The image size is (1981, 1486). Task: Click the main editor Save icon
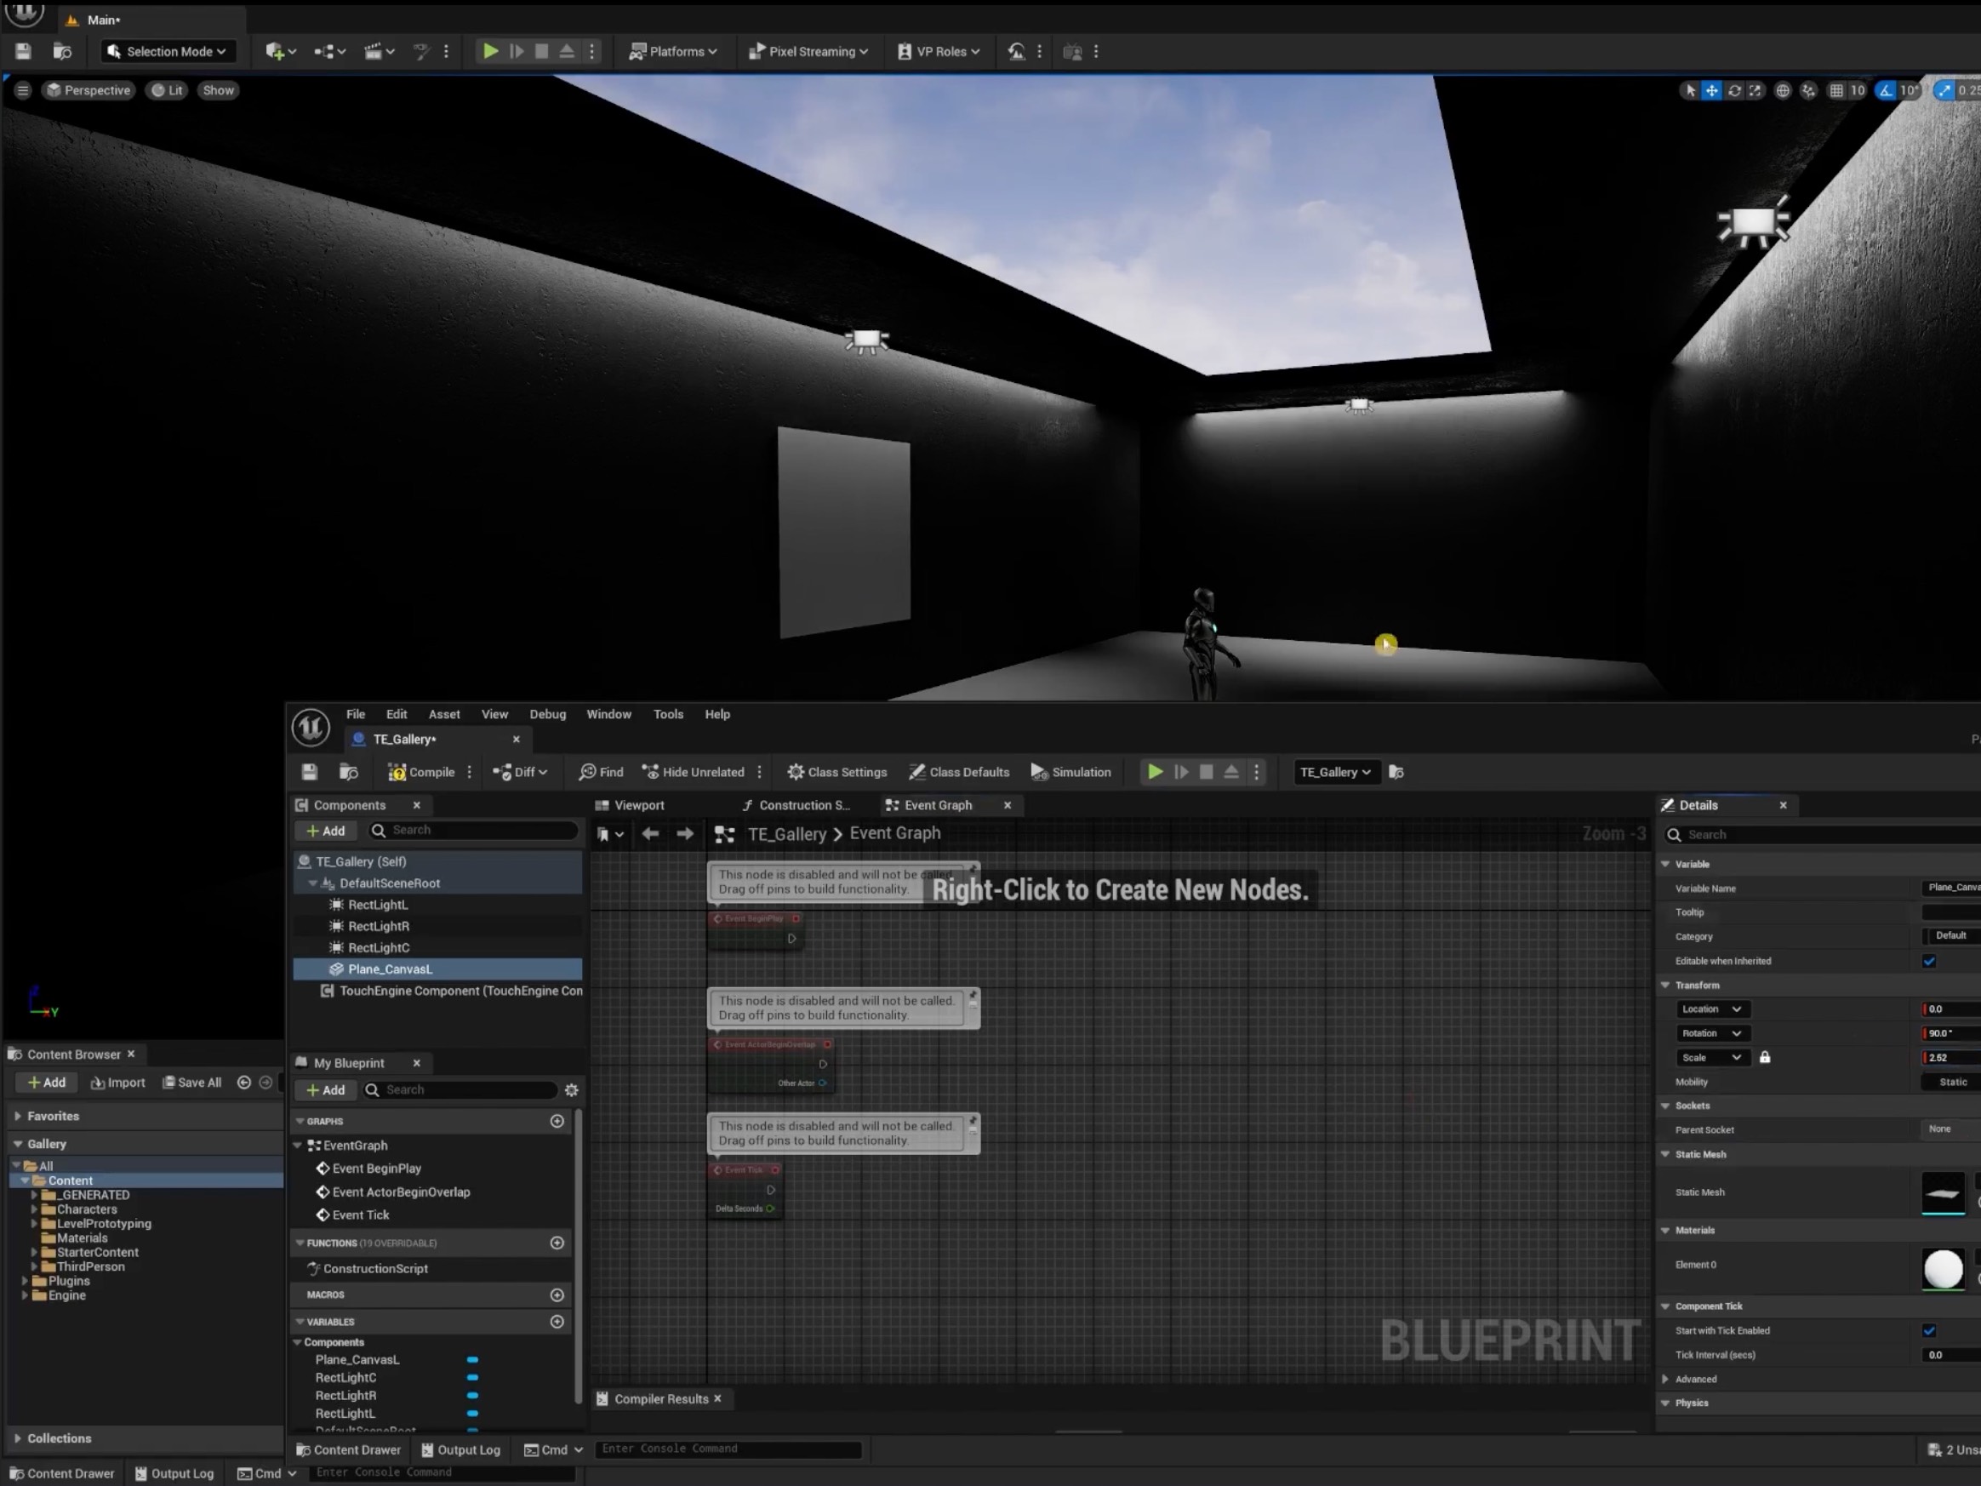[x=23, y=51]
